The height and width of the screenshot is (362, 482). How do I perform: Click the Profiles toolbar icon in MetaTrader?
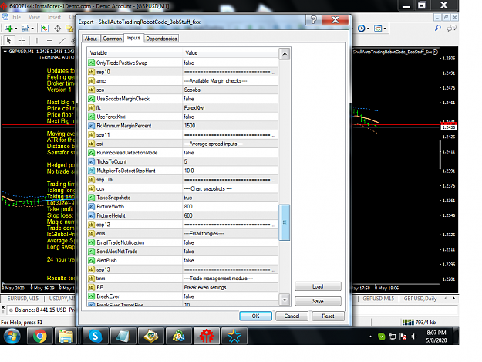coord(25,29)
